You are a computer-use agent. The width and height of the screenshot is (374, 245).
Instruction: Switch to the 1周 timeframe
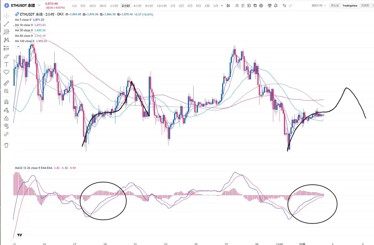[x=207, y=6]
